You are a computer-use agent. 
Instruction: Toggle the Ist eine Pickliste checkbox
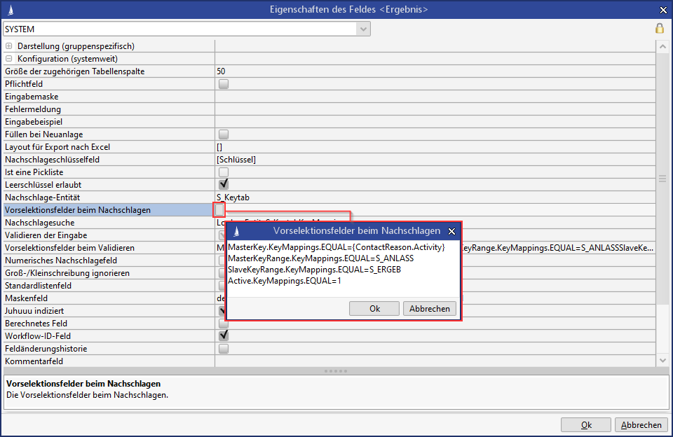pyautogui.click(x=224, y=172)
